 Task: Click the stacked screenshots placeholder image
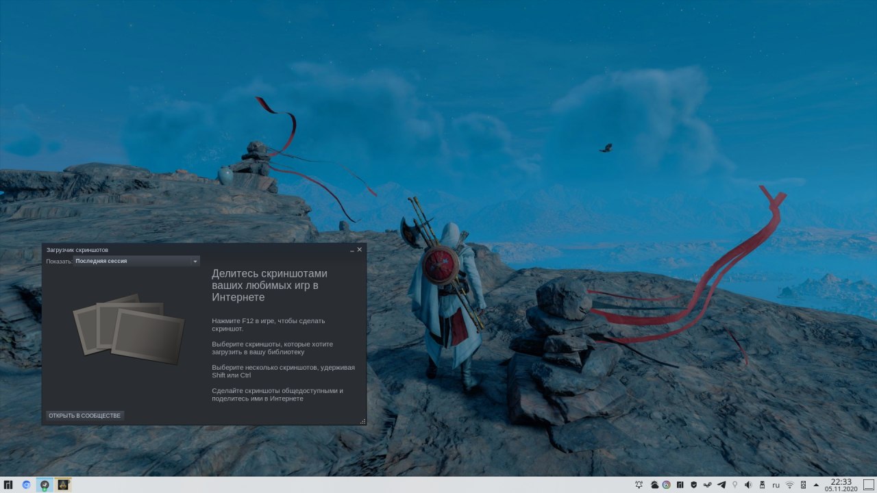(x=129, y=329)
